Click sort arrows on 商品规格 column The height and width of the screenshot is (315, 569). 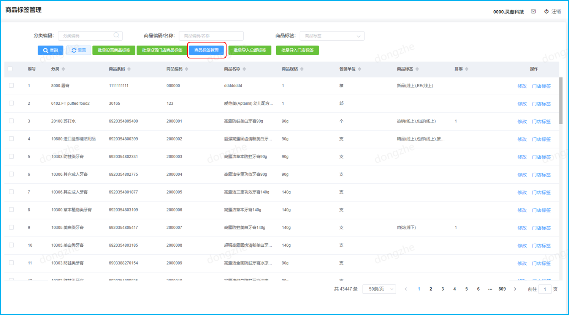point(302,69)
